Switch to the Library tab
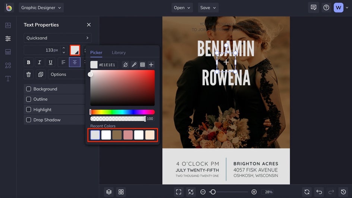 pos(119,52)
